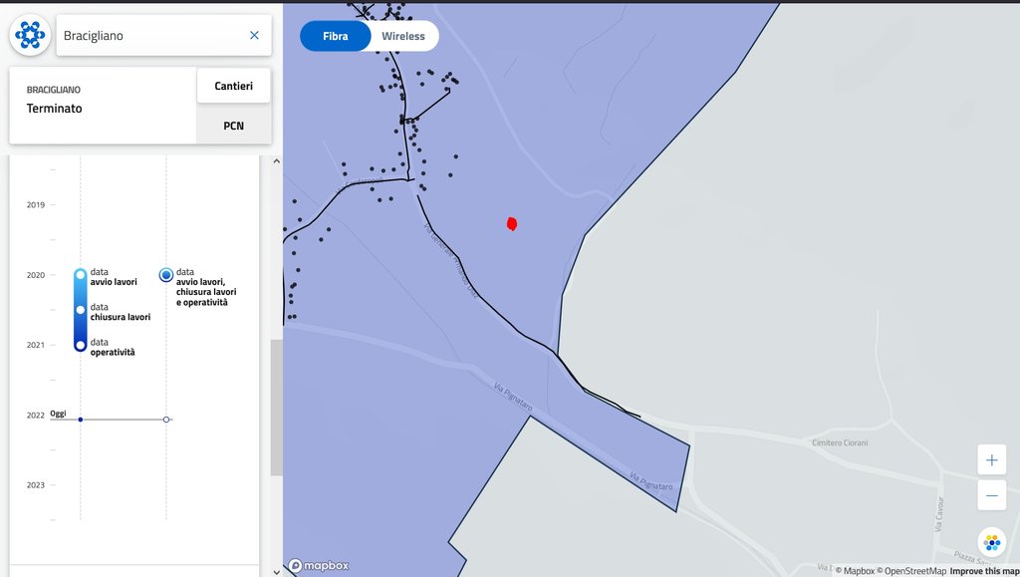The image size is (1020, 577).
Task: Open the colored dots legend icon
Action: tap(991, 542)
